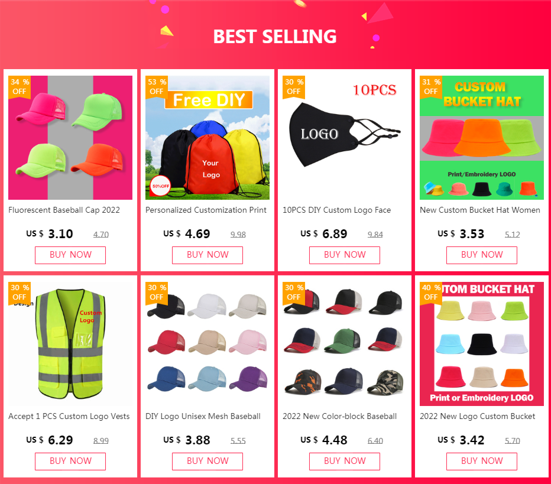Open the green Custom Bucket Hat image

[x=482, y=138]
